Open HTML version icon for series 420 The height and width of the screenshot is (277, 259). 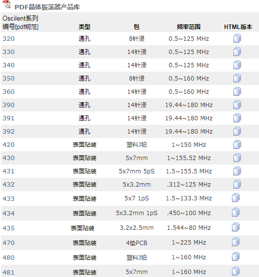(x=237, y=144)
